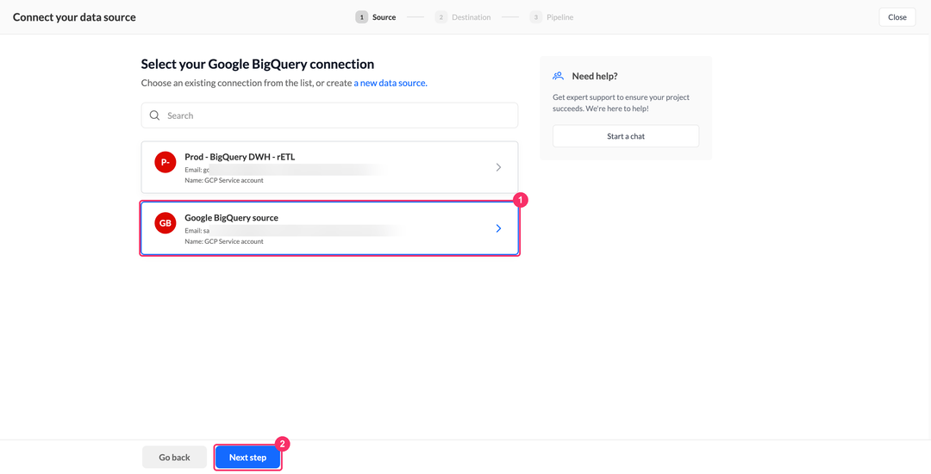Click the 'Need help?' heading text
The height and width of the screenshot is (474, 931).
[x=595, y=76]
